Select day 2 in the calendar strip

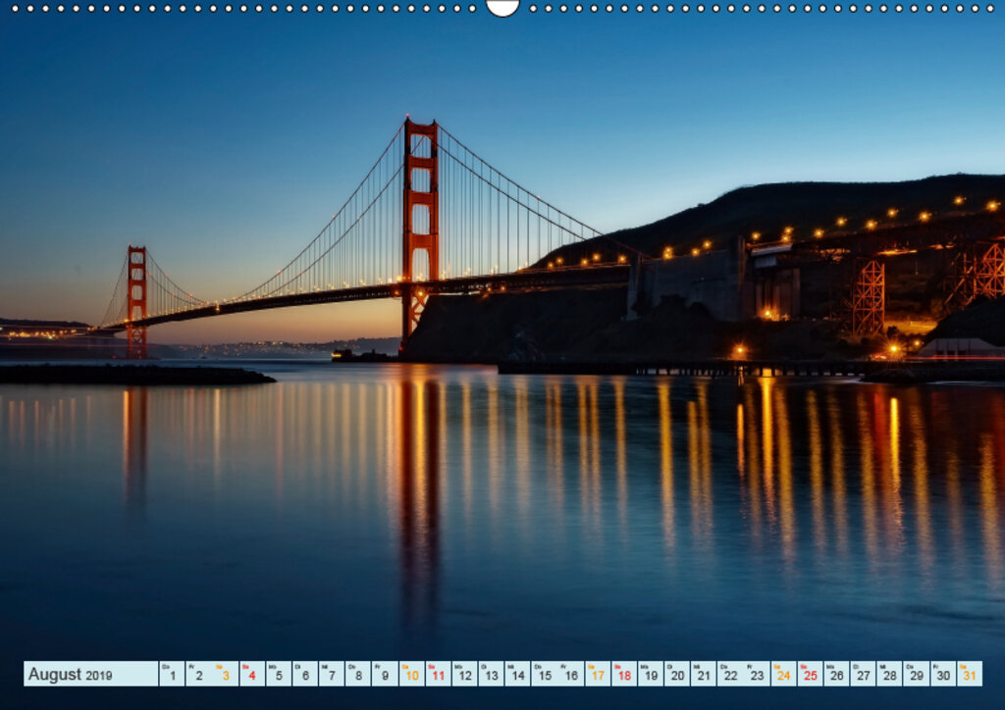pyautogui.click(x=198, y=674)
